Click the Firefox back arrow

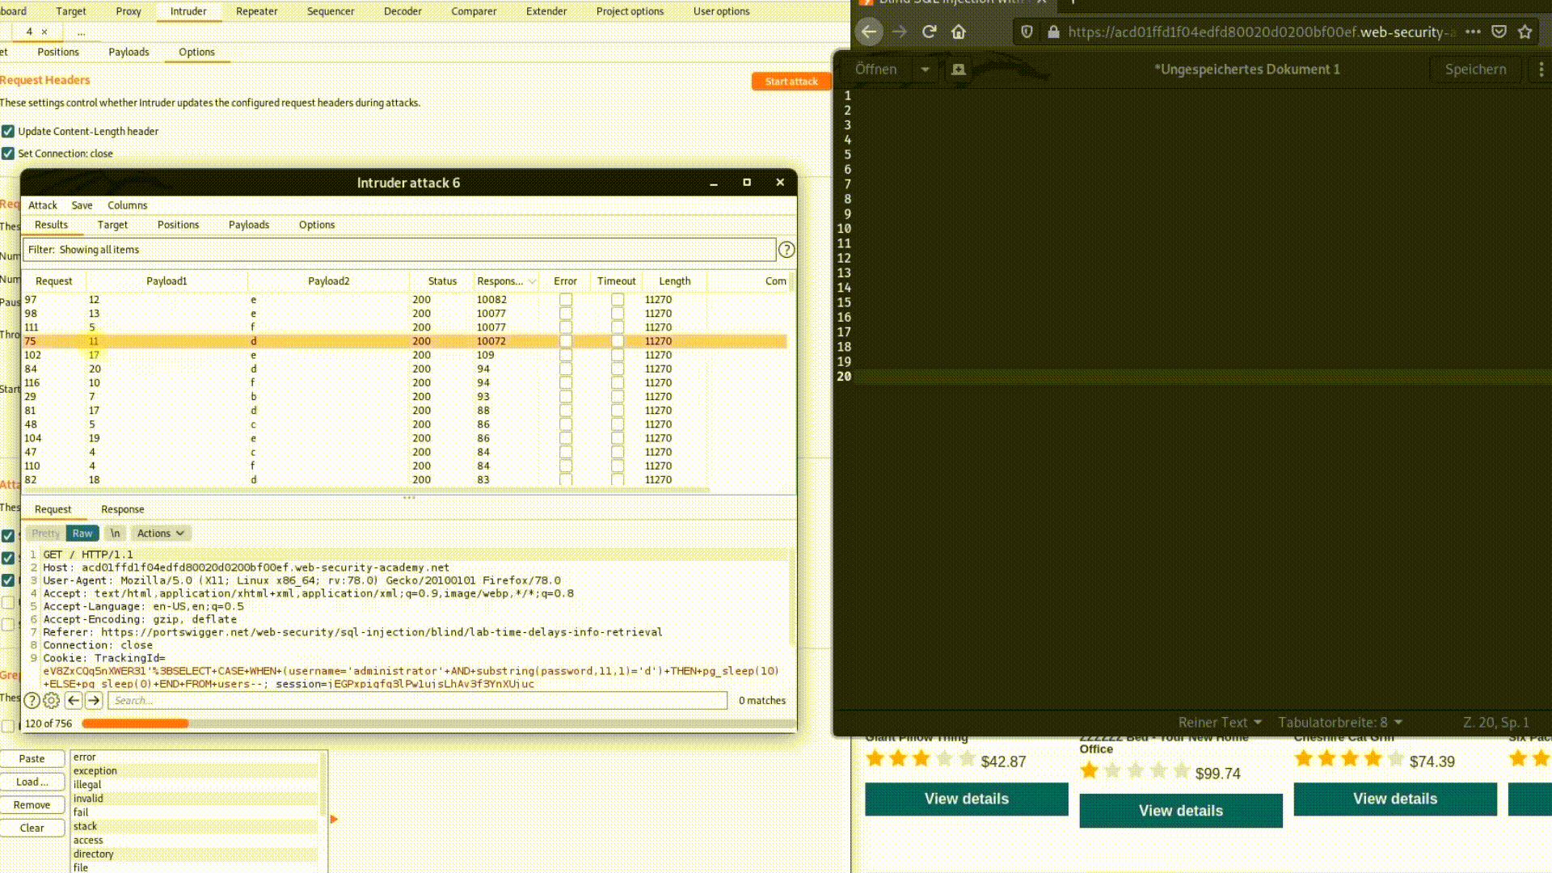(x=869, y=32)
